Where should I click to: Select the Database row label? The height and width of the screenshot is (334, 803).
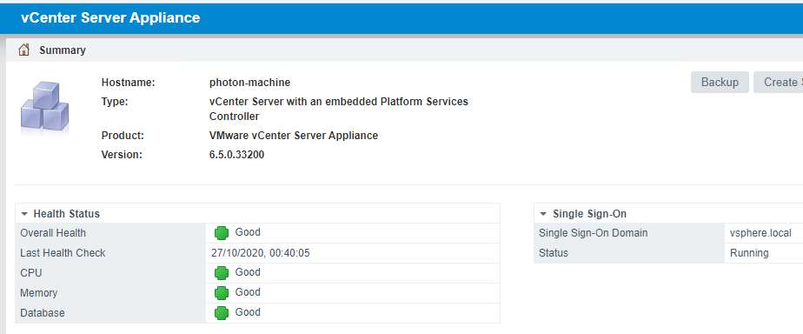click(x=43, y=313)
